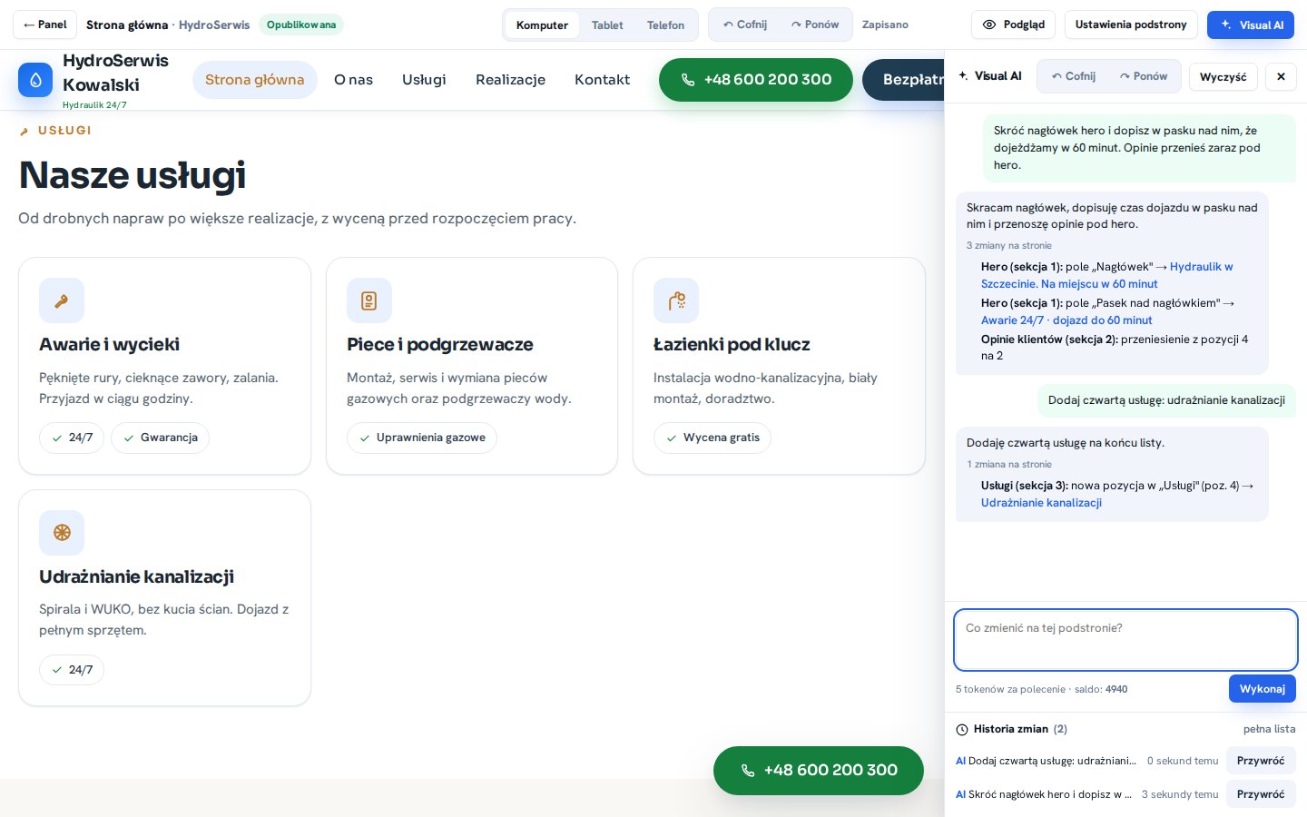Image resolution: width=1307 pixels, height=817 pixels.
Task: Click the history clock icon near Historia zmian
Action: tap(962, 730)
